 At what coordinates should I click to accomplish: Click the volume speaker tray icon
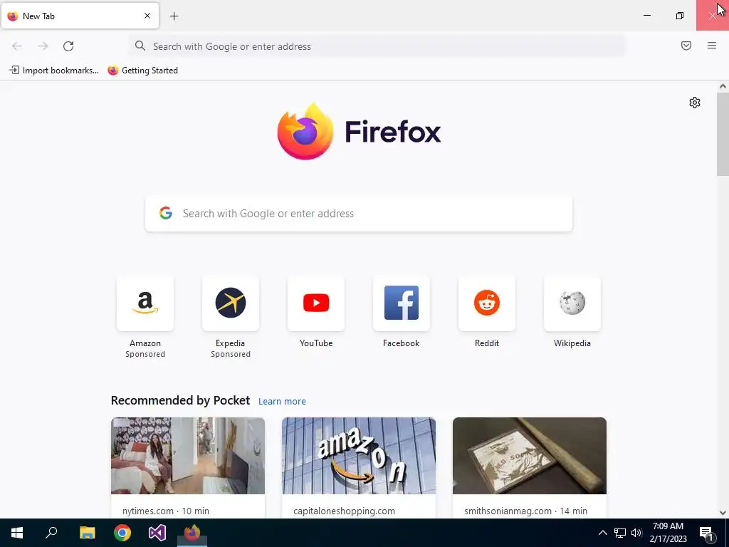click(636, 533)
